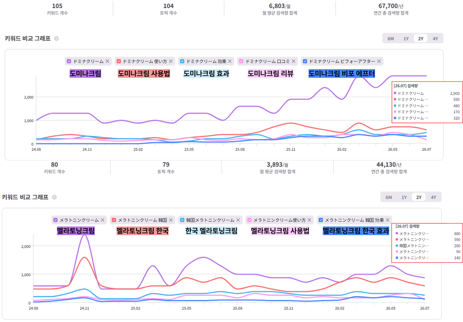Toggle purple checkbox for メラトニンクリーム
The height and width of the screenshot is (322, 463).
tap(55, 220)
